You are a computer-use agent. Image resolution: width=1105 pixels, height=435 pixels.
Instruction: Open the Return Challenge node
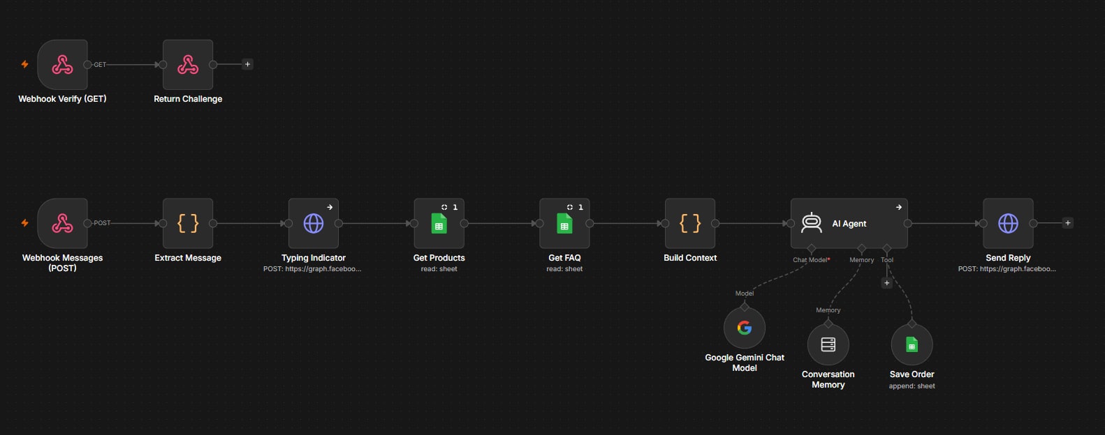tap(188, 65)
